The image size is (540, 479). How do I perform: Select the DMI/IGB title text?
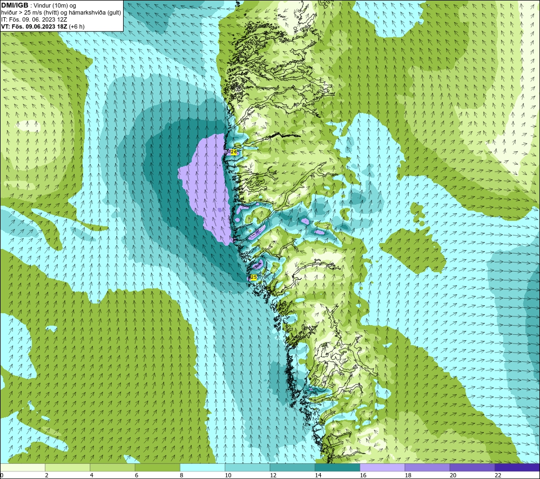pyautogui.click(x=15, y=5)
